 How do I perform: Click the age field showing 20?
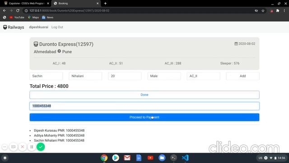click(x=125, y=76)
